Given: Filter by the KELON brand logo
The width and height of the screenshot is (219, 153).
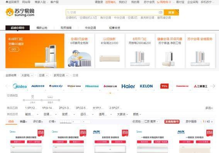Looking at the screenshot, I should (x=146, y=86).
